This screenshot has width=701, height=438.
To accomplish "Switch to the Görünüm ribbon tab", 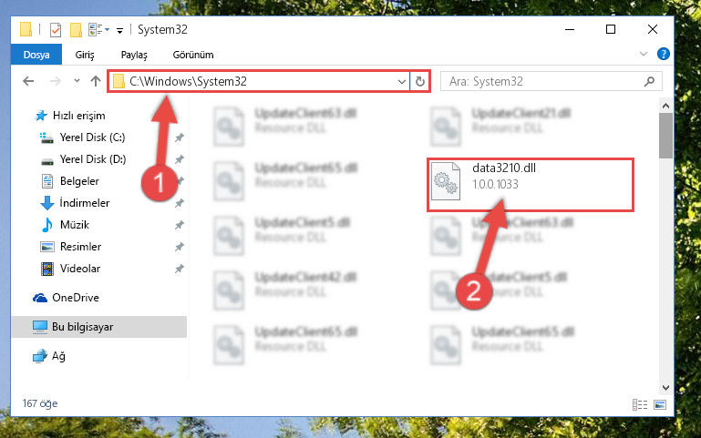I will click(x=193, y=55).
